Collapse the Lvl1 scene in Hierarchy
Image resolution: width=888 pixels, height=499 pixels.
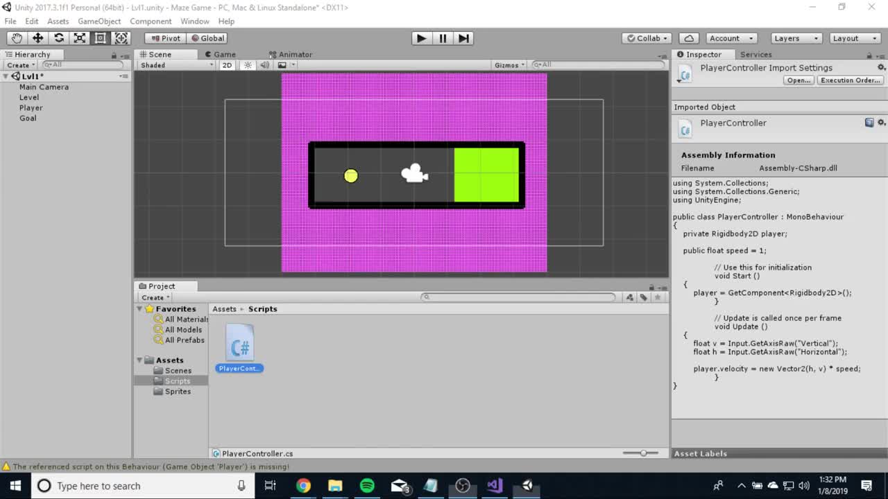coord(6,76)
